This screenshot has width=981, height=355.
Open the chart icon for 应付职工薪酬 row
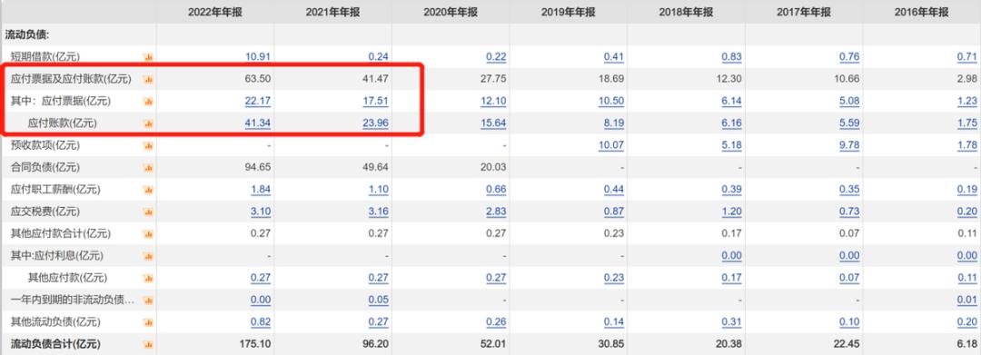[148, 190]
